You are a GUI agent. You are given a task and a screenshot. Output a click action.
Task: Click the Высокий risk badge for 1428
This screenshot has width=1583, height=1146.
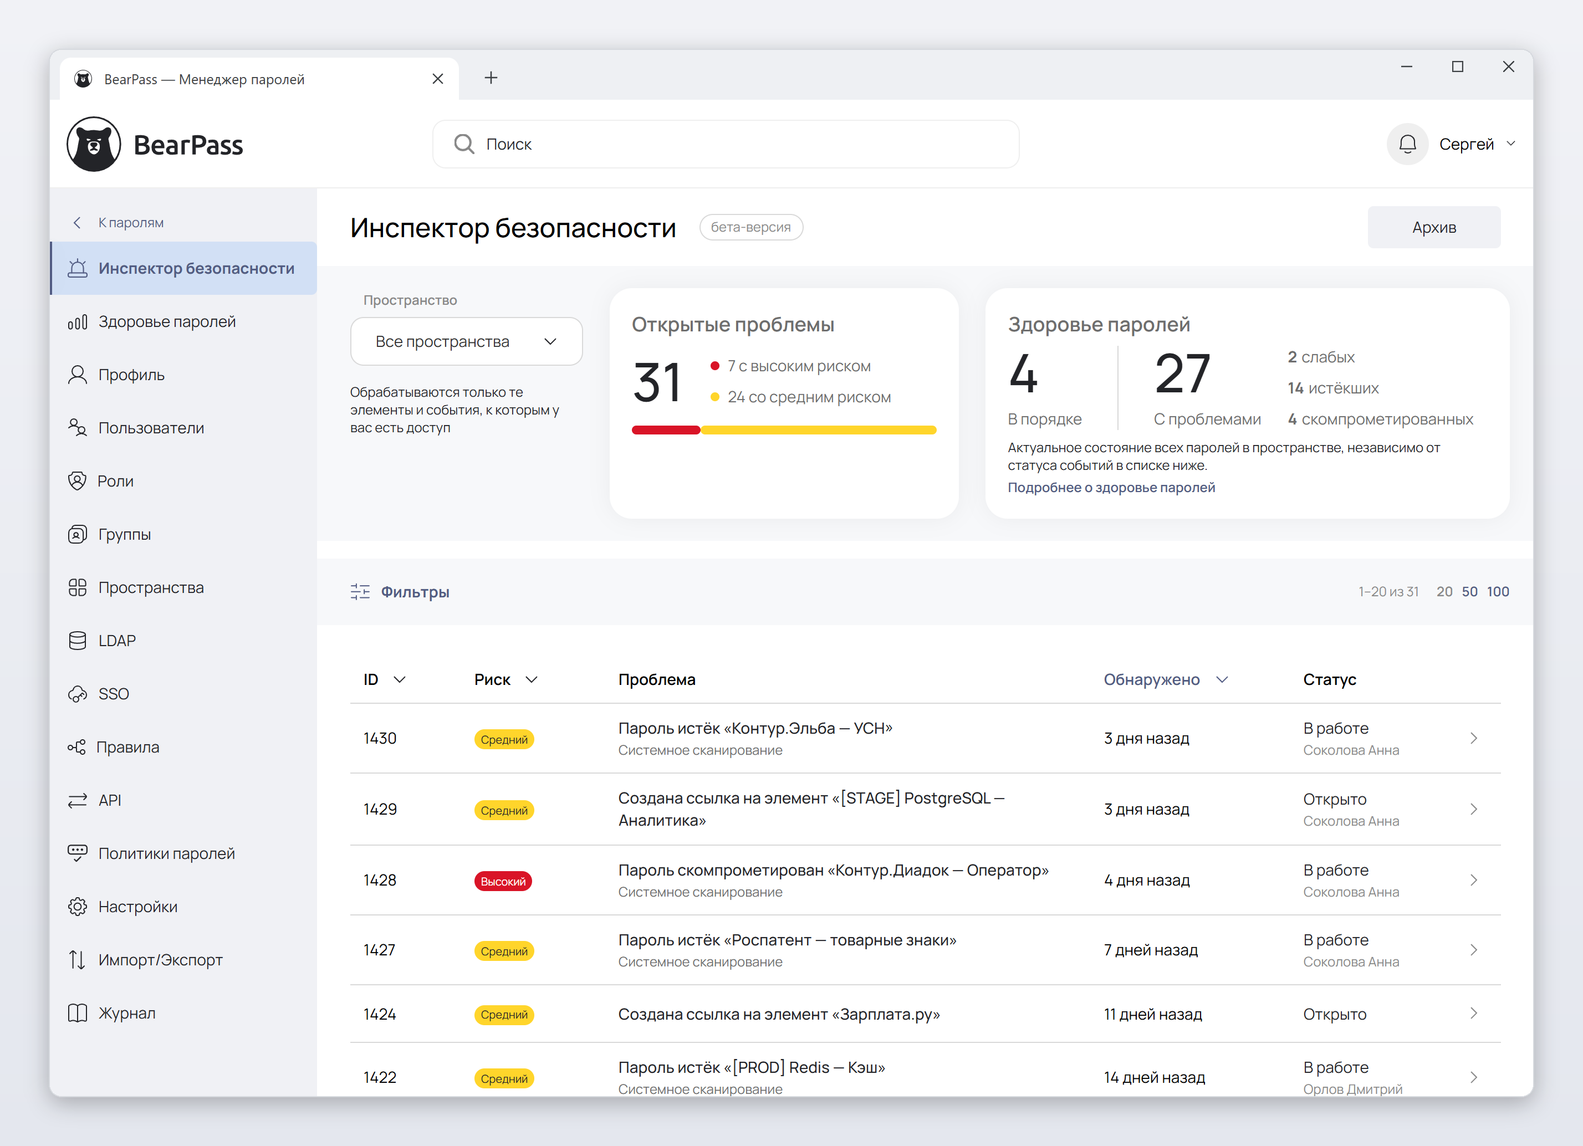click(503, 882)
